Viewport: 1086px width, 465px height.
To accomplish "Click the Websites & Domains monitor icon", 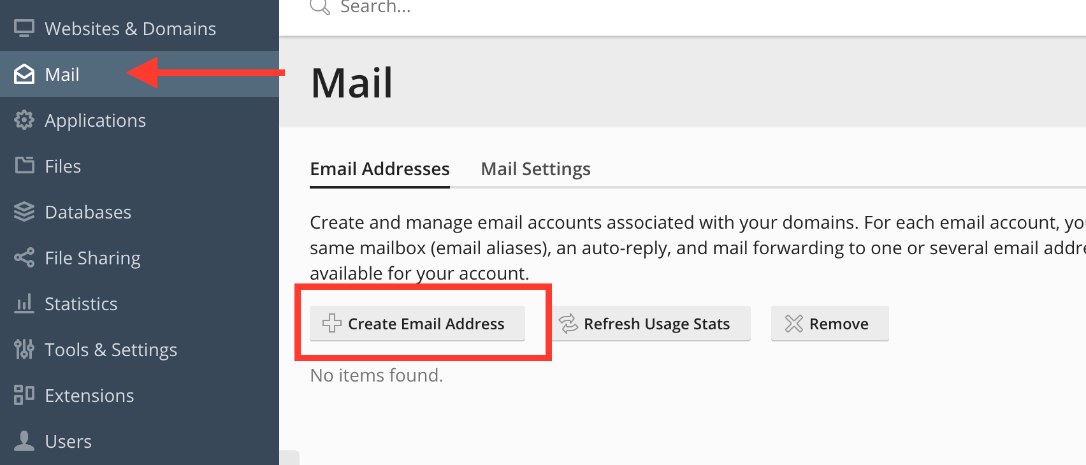I will (x=24, y=29).
